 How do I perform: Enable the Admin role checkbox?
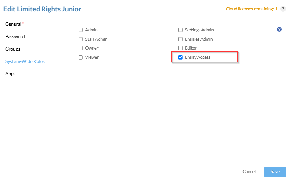click(81, 30)
